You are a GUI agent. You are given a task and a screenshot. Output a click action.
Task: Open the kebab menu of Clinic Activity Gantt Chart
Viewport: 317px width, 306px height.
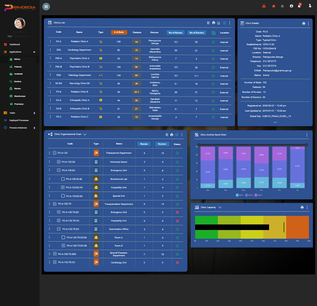(x=307, y=135)
